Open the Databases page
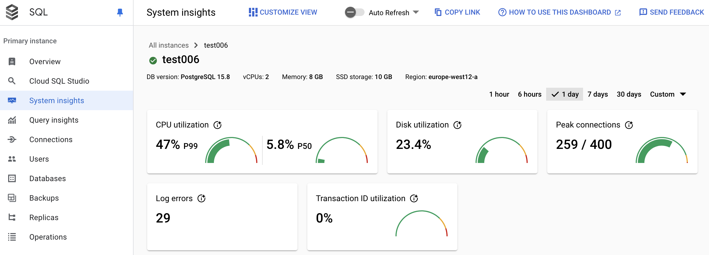The height and width of the screenshot is (255, 709). coord(66,178)
